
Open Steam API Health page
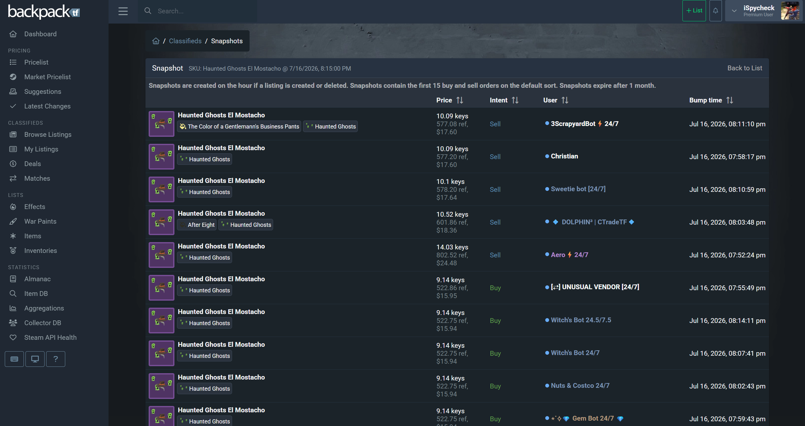51,338
